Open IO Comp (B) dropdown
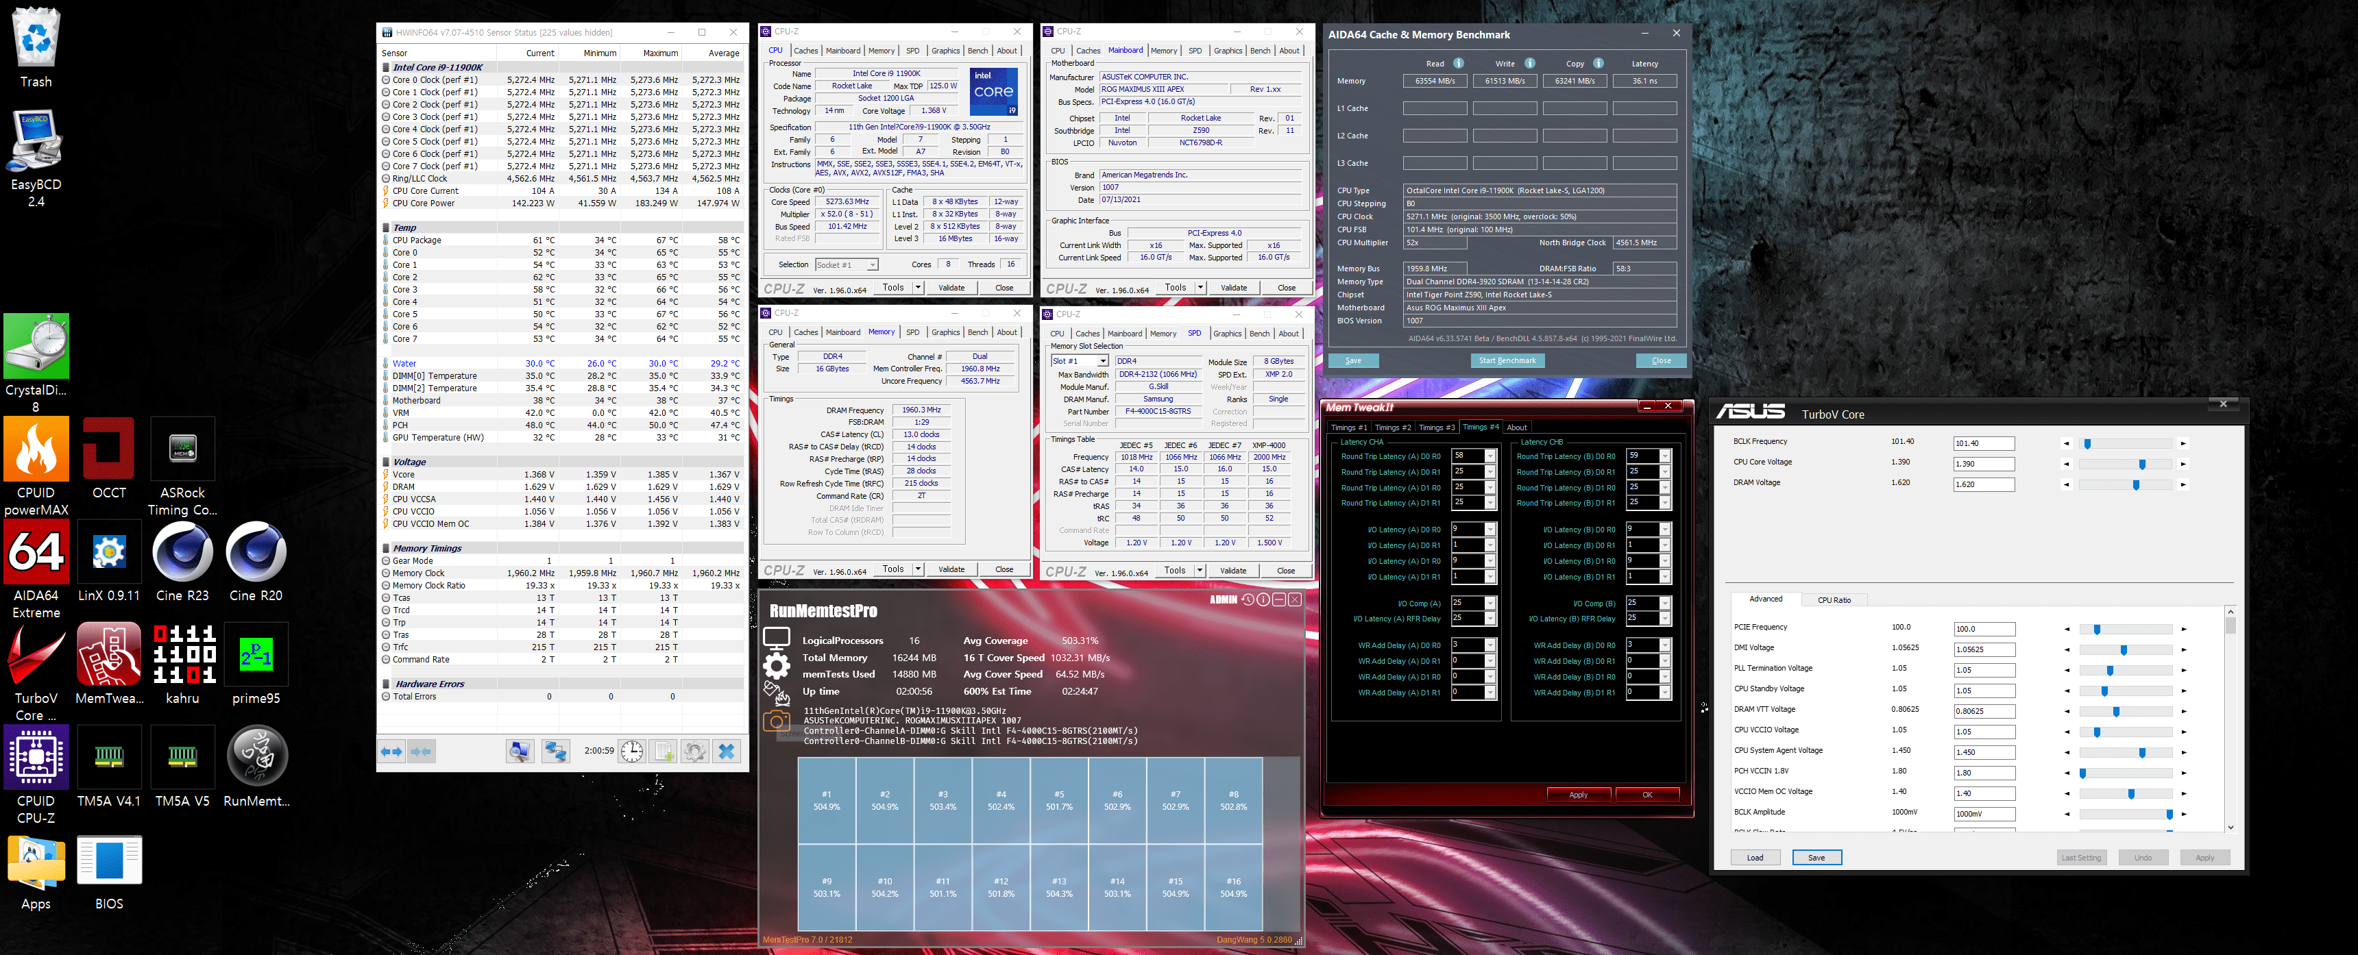 click(x=1665, y=603)
